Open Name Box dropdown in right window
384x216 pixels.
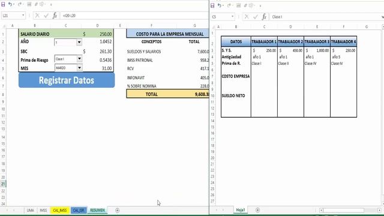[x=232, y=17]
